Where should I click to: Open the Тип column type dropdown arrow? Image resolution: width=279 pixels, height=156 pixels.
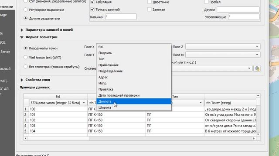(201, 103)
